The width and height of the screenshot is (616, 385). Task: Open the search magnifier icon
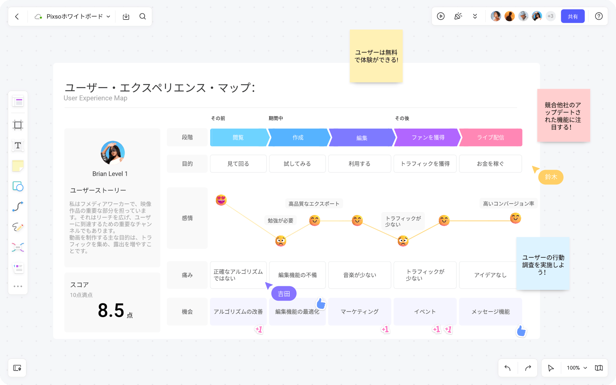click(143, 16)
